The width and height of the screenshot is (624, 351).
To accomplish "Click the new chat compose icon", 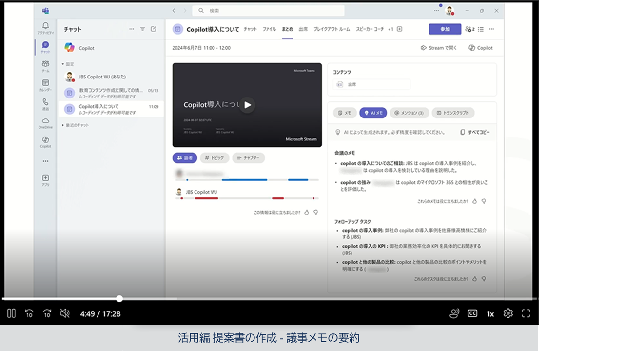I will [154, 29].
